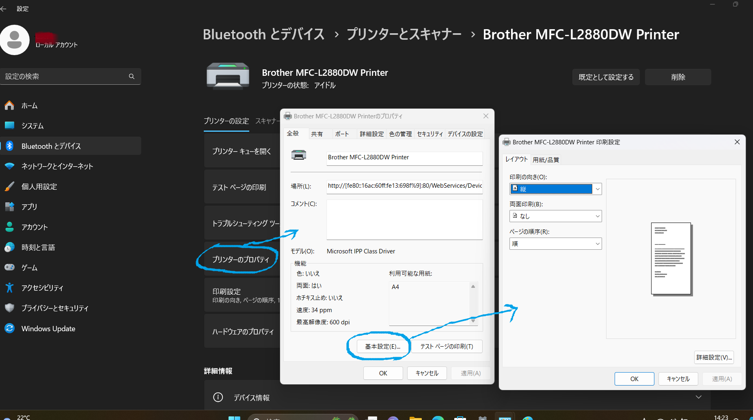Select the セキュリティ tab in properties
This screenshot has width=753, height=420.
coord(429,134)
